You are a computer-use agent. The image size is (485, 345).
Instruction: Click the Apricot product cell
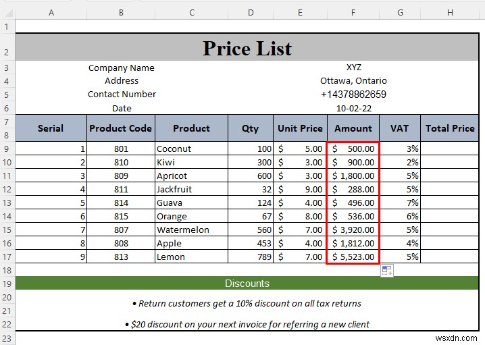[x=191, y=176]
